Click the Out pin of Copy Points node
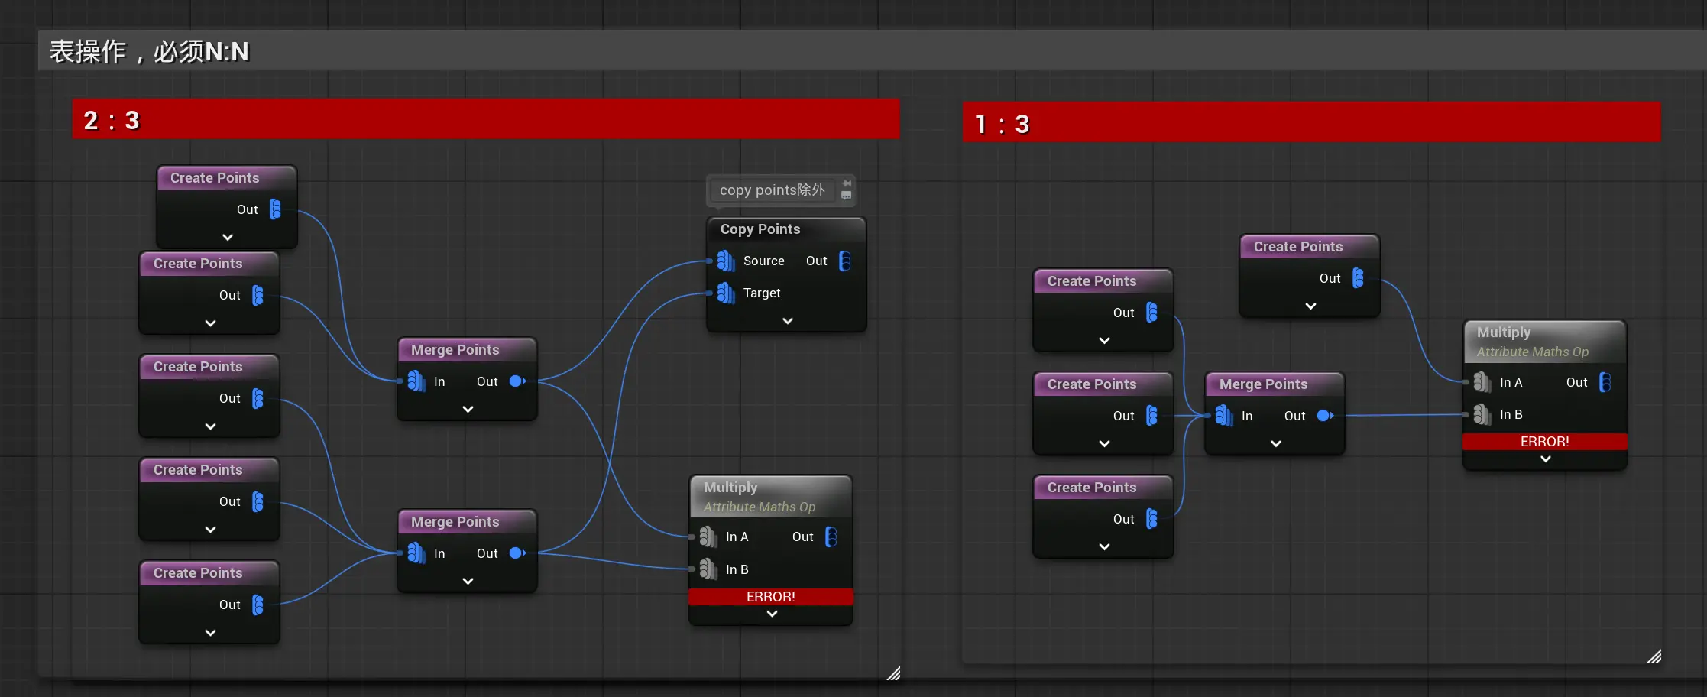 click(844, 261)
